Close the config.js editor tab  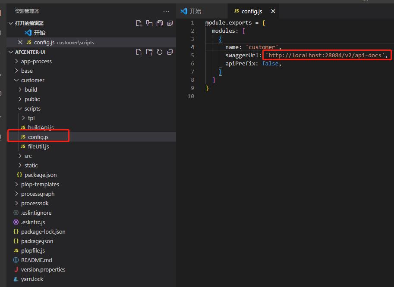pos(273,11)
